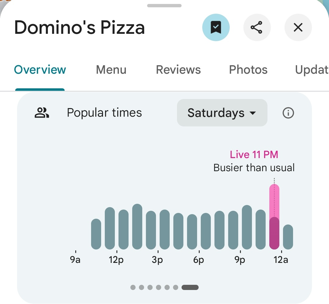Toggle the saved bookmark icon
This screenshot has height=304, width=329.
click(x=216, y=28)
